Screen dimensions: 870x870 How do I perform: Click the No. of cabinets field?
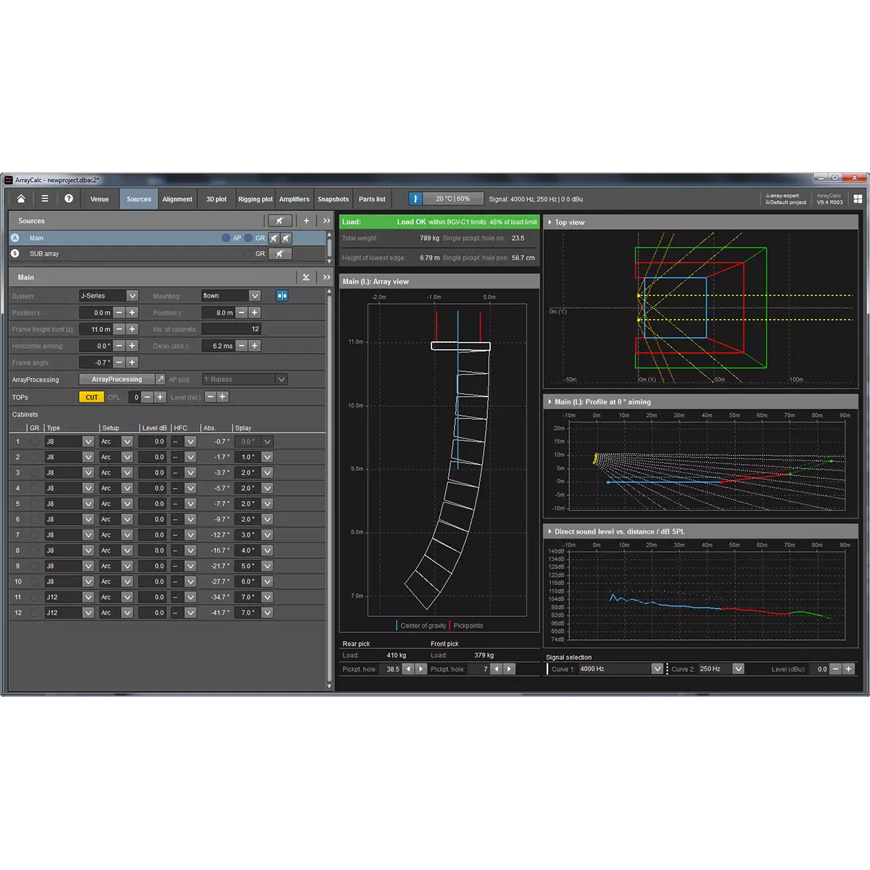point(231,329)
